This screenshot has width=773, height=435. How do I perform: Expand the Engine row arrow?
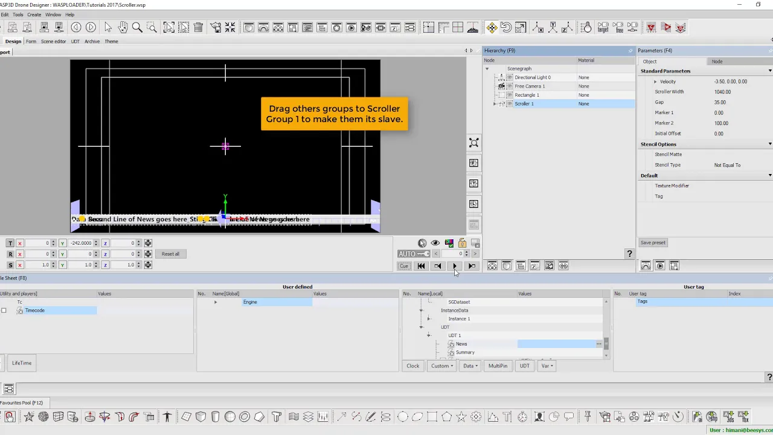click(x=216, y=302)
